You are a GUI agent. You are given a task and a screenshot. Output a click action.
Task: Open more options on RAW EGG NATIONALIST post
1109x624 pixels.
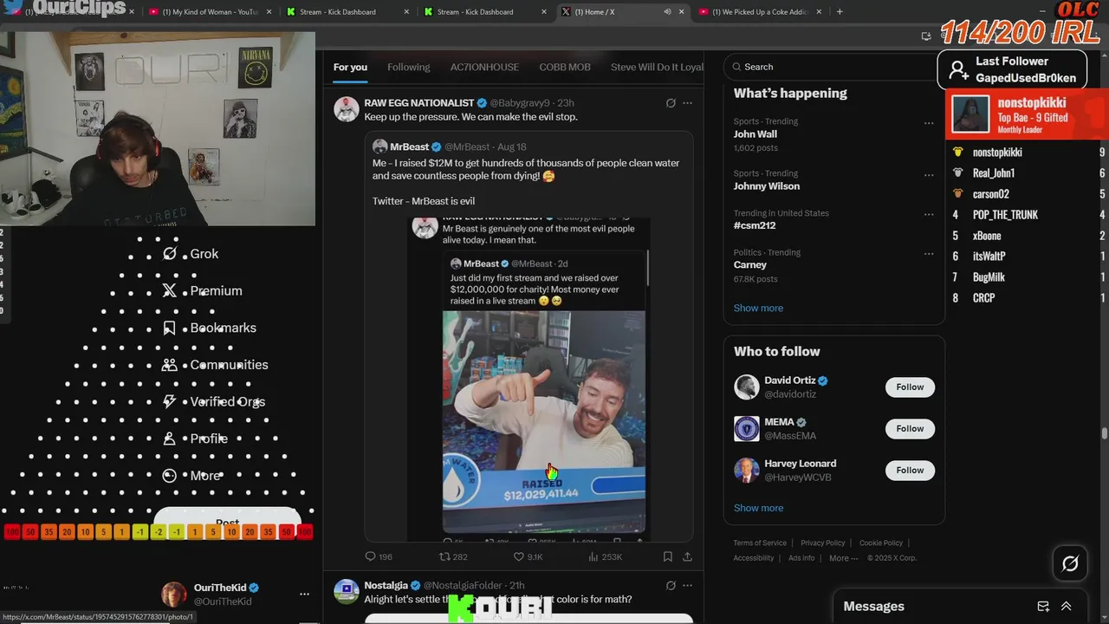tap(688, 103)
